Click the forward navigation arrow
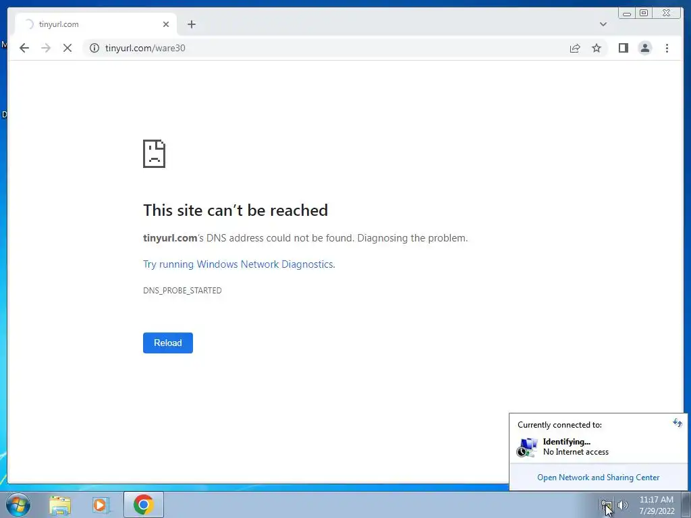Viewport: 691px width, 518px height. [x=46, y=48]
